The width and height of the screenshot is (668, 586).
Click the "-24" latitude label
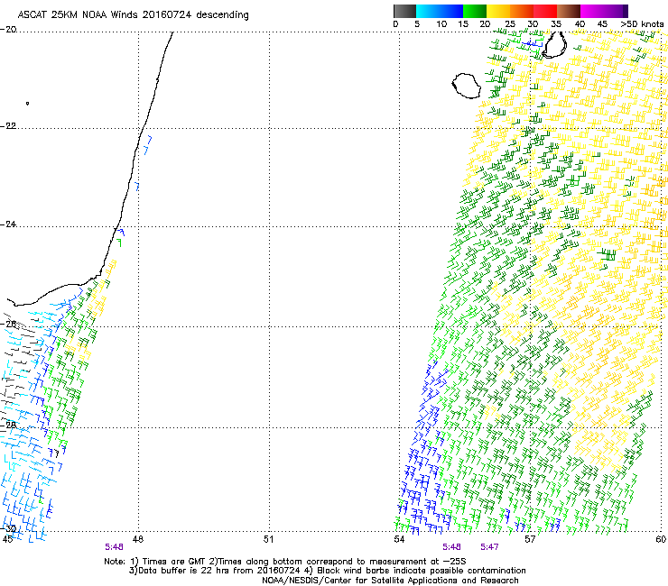point(8,224)
